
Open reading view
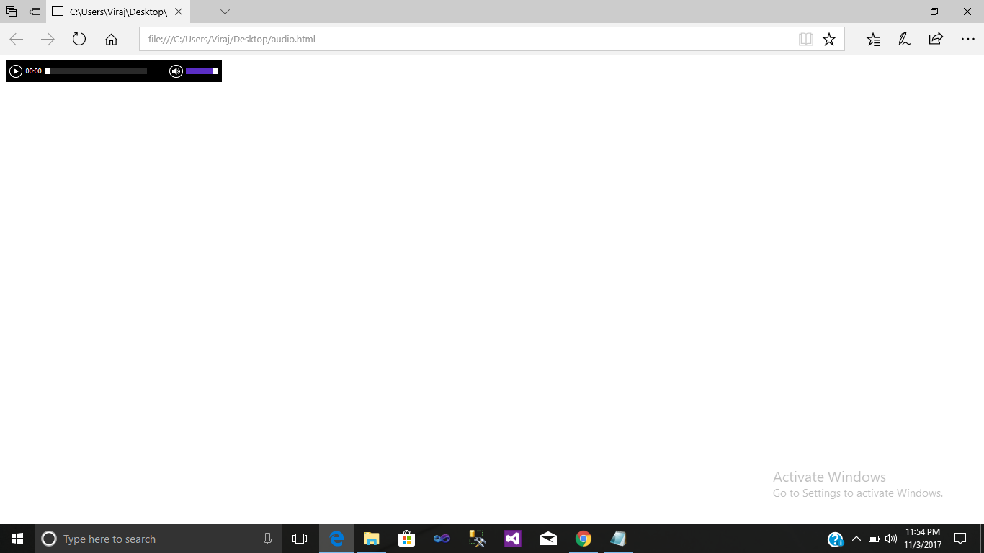pos(805,39)
